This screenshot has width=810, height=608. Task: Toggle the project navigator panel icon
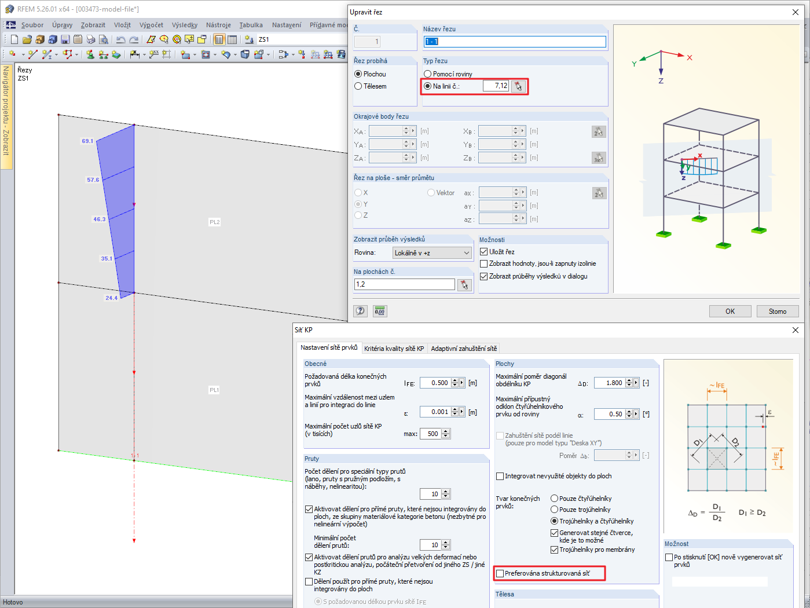point(219,39)
